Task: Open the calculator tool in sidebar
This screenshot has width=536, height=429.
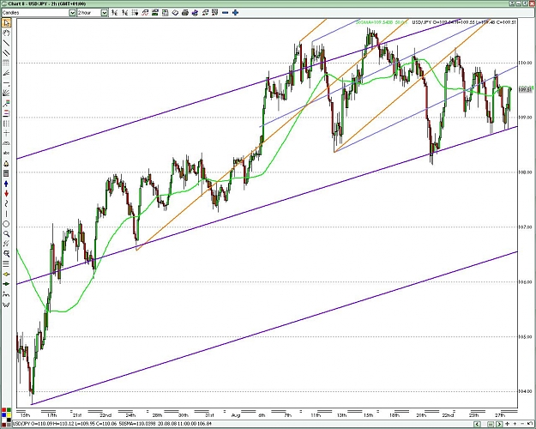Action: (6, 173)
